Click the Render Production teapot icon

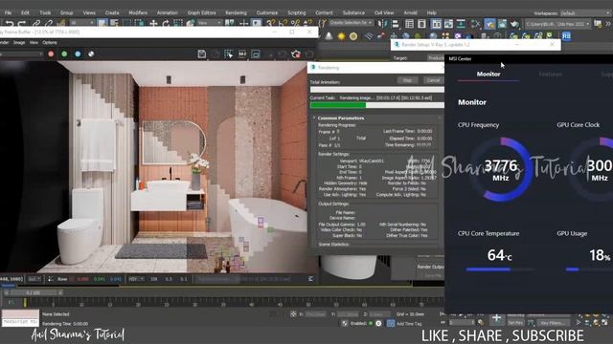[514, 23]
